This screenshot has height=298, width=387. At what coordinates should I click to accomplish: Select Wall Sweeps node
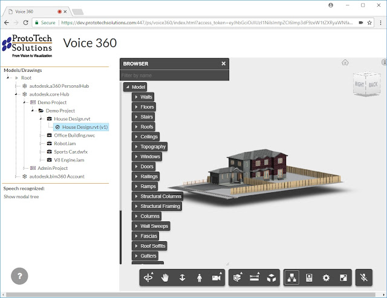pos(151,226)
